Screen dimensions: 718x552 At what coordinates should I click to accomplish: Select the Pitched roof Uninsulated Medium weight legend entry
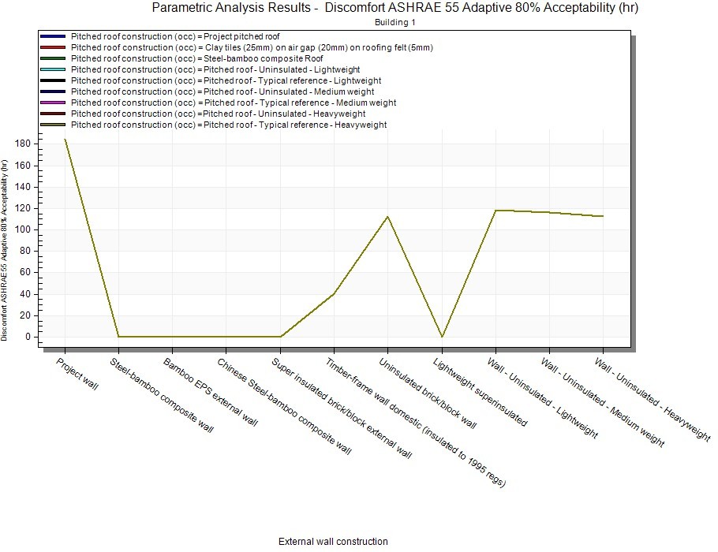pos(222,91)
